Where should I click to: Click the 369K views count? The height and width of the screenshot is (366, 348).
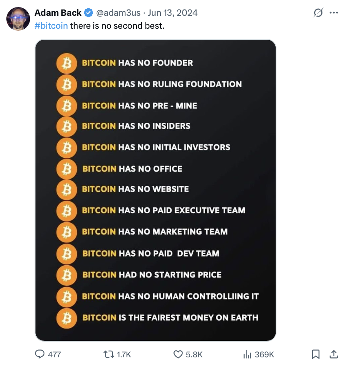(x=264, y=354)
